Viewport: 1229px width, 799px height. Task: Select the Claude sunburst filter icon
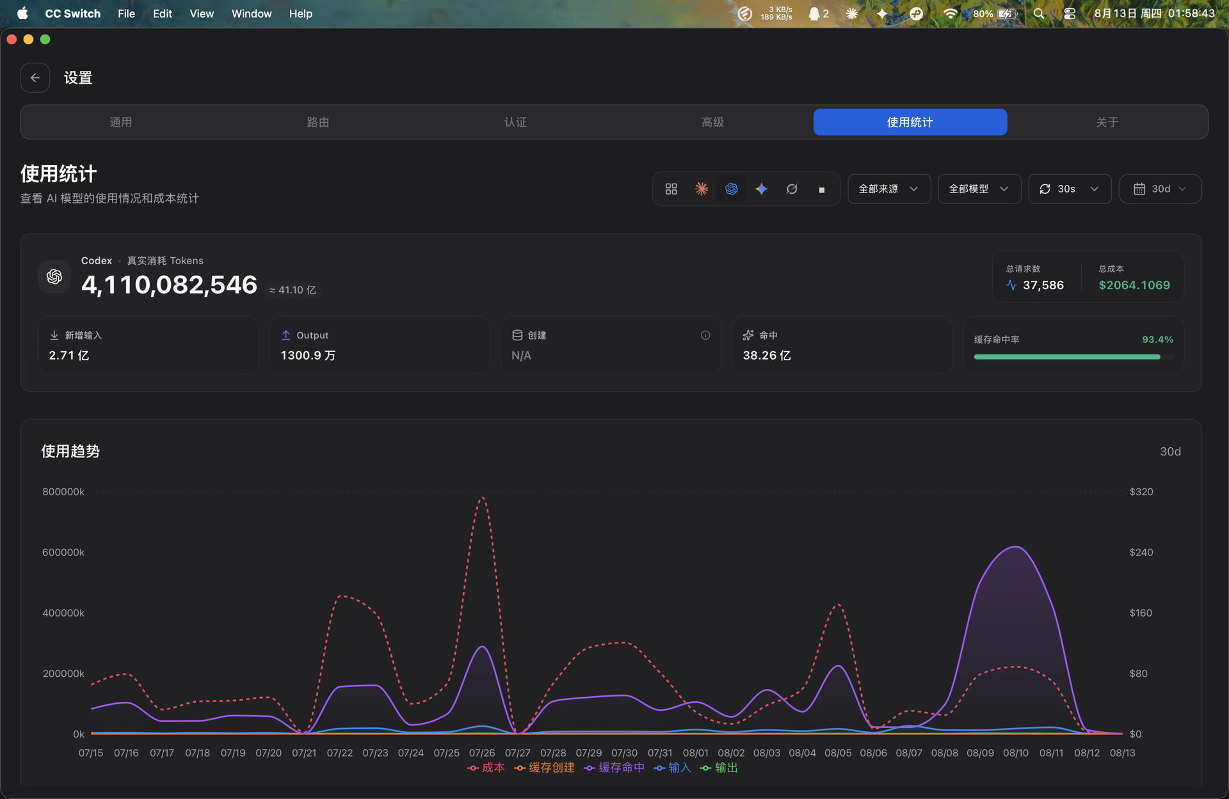point(702,189)
